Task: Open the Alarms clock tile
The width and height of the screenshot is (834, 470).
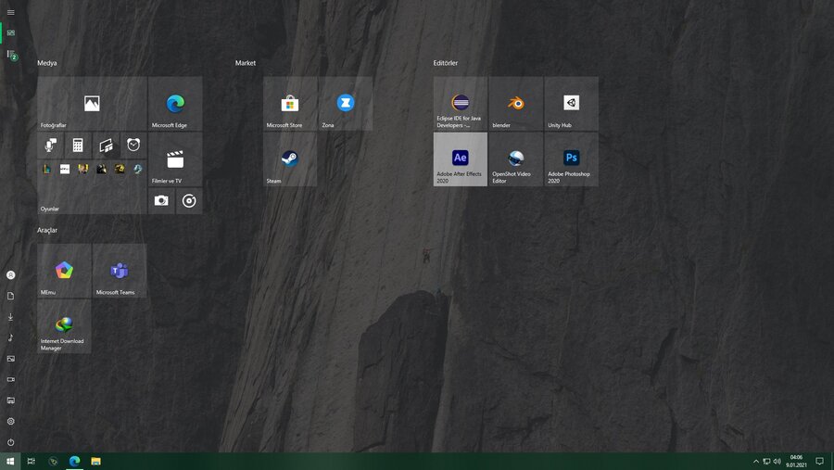Action: tap(133, 146)
